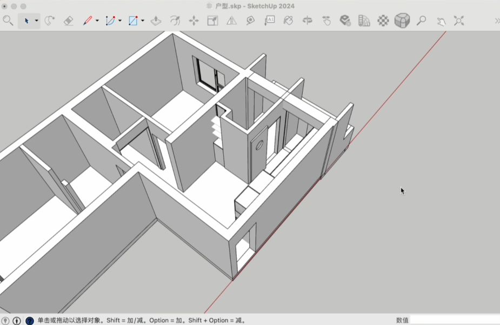
Task: Pick the Paint Bucket tool
Action: coord(288,21)
